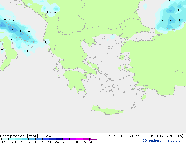Click the legend value '0.1'
This screenshot has height=143, width=186.
[x=3, y=142]
